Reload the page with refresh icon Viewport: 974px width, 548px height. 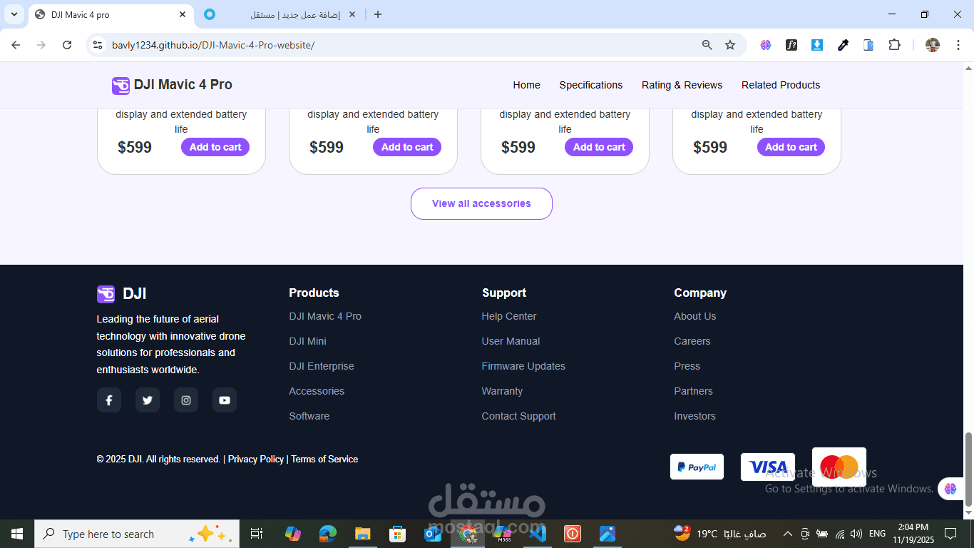coord(67,45)
